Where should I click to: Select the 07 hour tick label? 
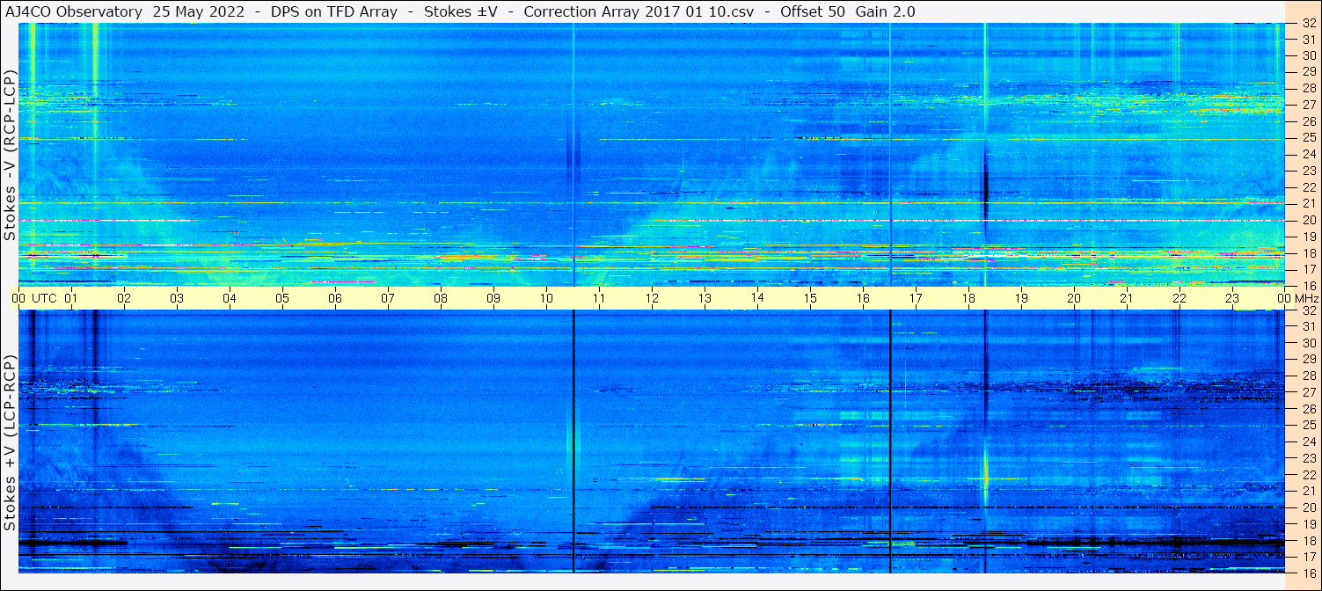(x=388, y=298)
